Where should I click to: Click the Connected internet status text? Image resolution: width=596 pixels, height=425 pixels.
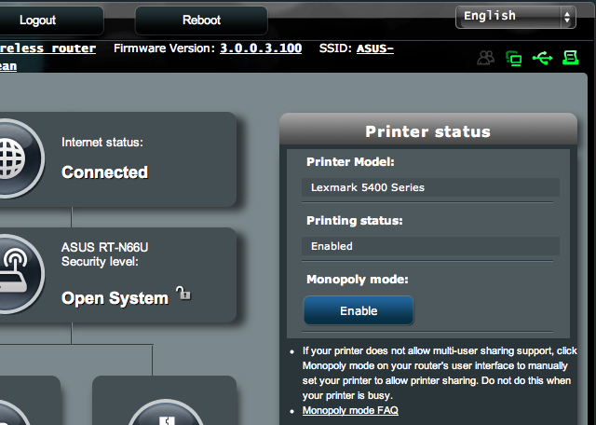pos(104,172)
